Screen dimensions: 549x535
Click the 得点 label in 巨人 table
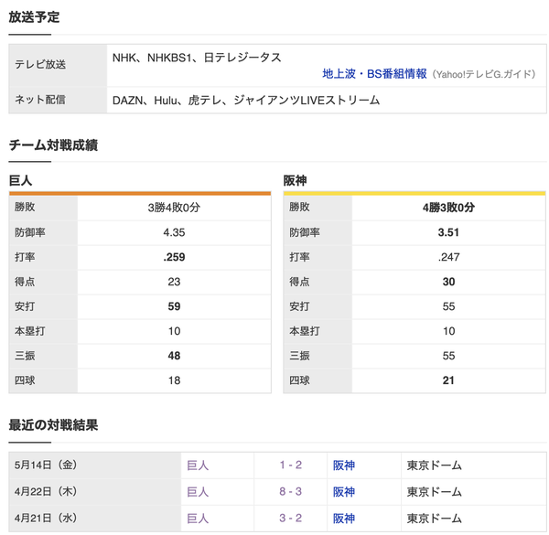25,282
